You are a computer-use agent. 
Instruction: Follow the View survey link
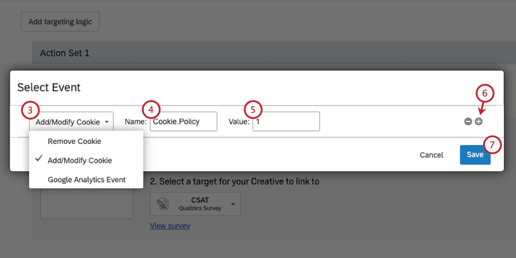point(170,226)
